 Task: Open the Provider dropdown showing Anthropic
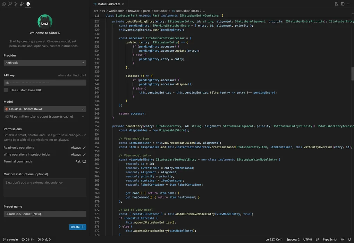coord(44,62)
